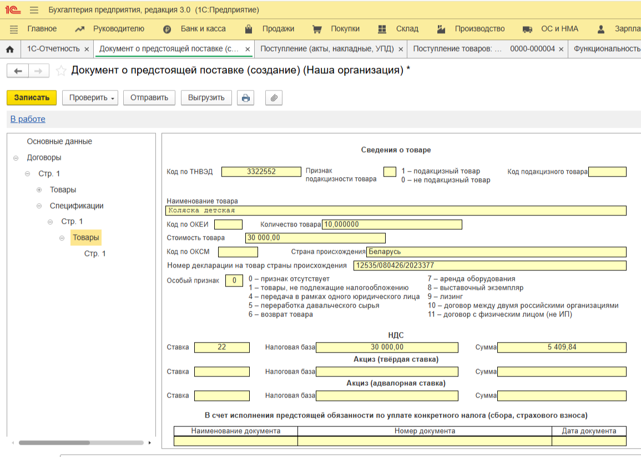
Task: Click the Признак подакцизности товара box
Action: point(390,172)
